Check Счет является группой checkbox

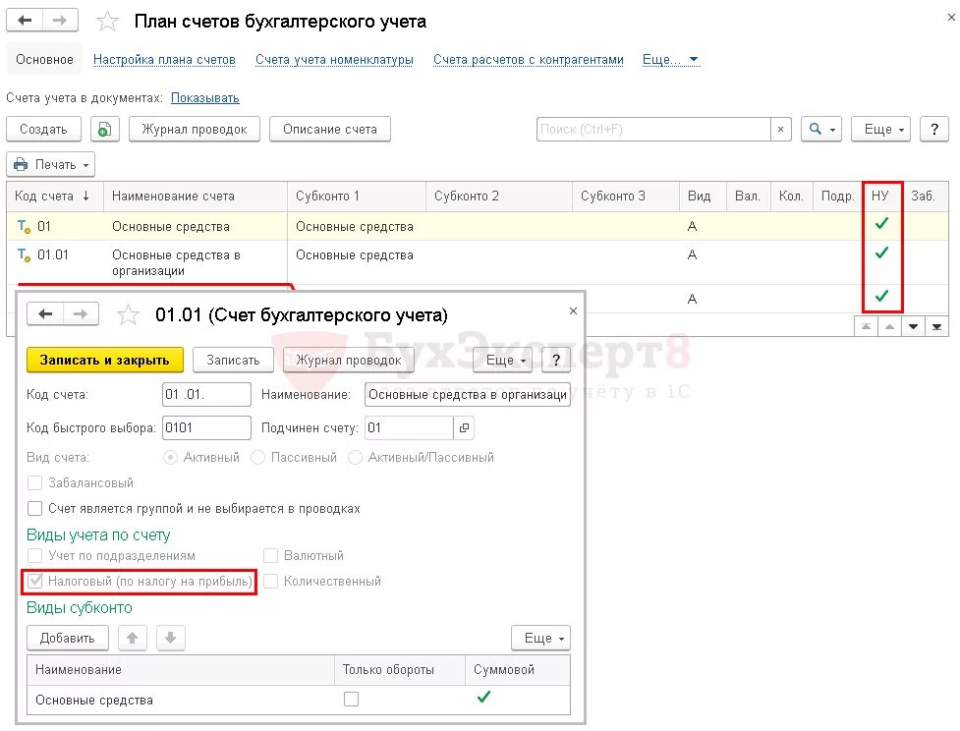click(x=35, y=509)
